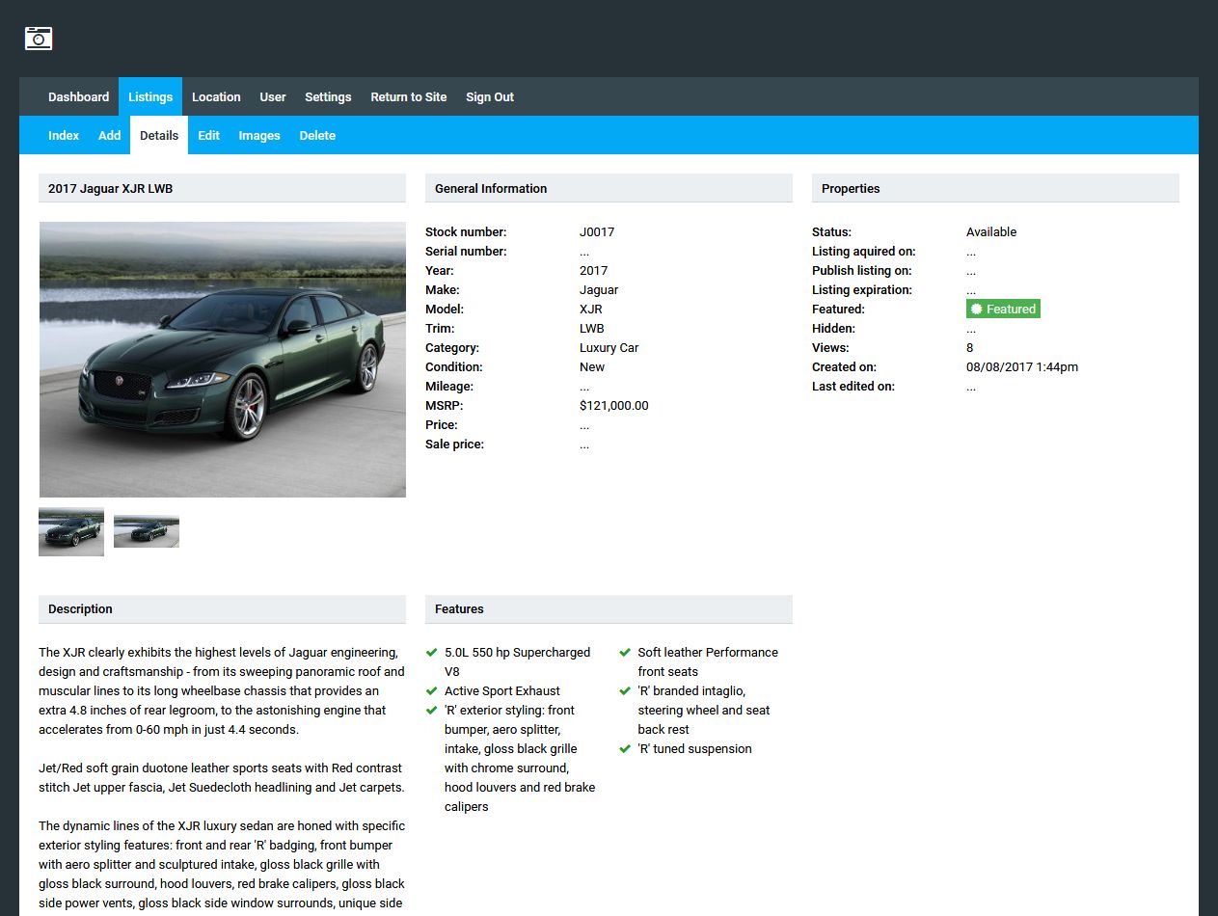Click the checkmark beside 'R' tuned suspension

pyautogui.click(x=624, y=749)
